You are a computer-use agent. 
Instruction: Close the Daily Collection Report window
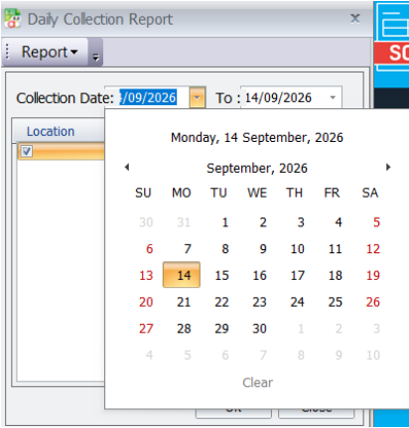click(355, 18)
